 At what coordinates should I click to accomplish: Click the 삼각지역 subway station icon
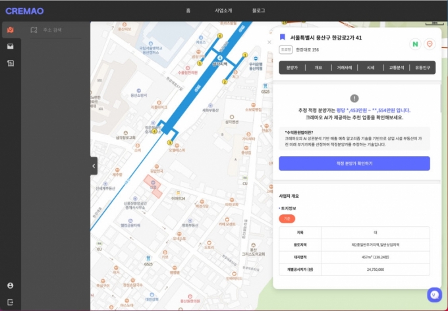pyautogui.click(x=220, y=58)
